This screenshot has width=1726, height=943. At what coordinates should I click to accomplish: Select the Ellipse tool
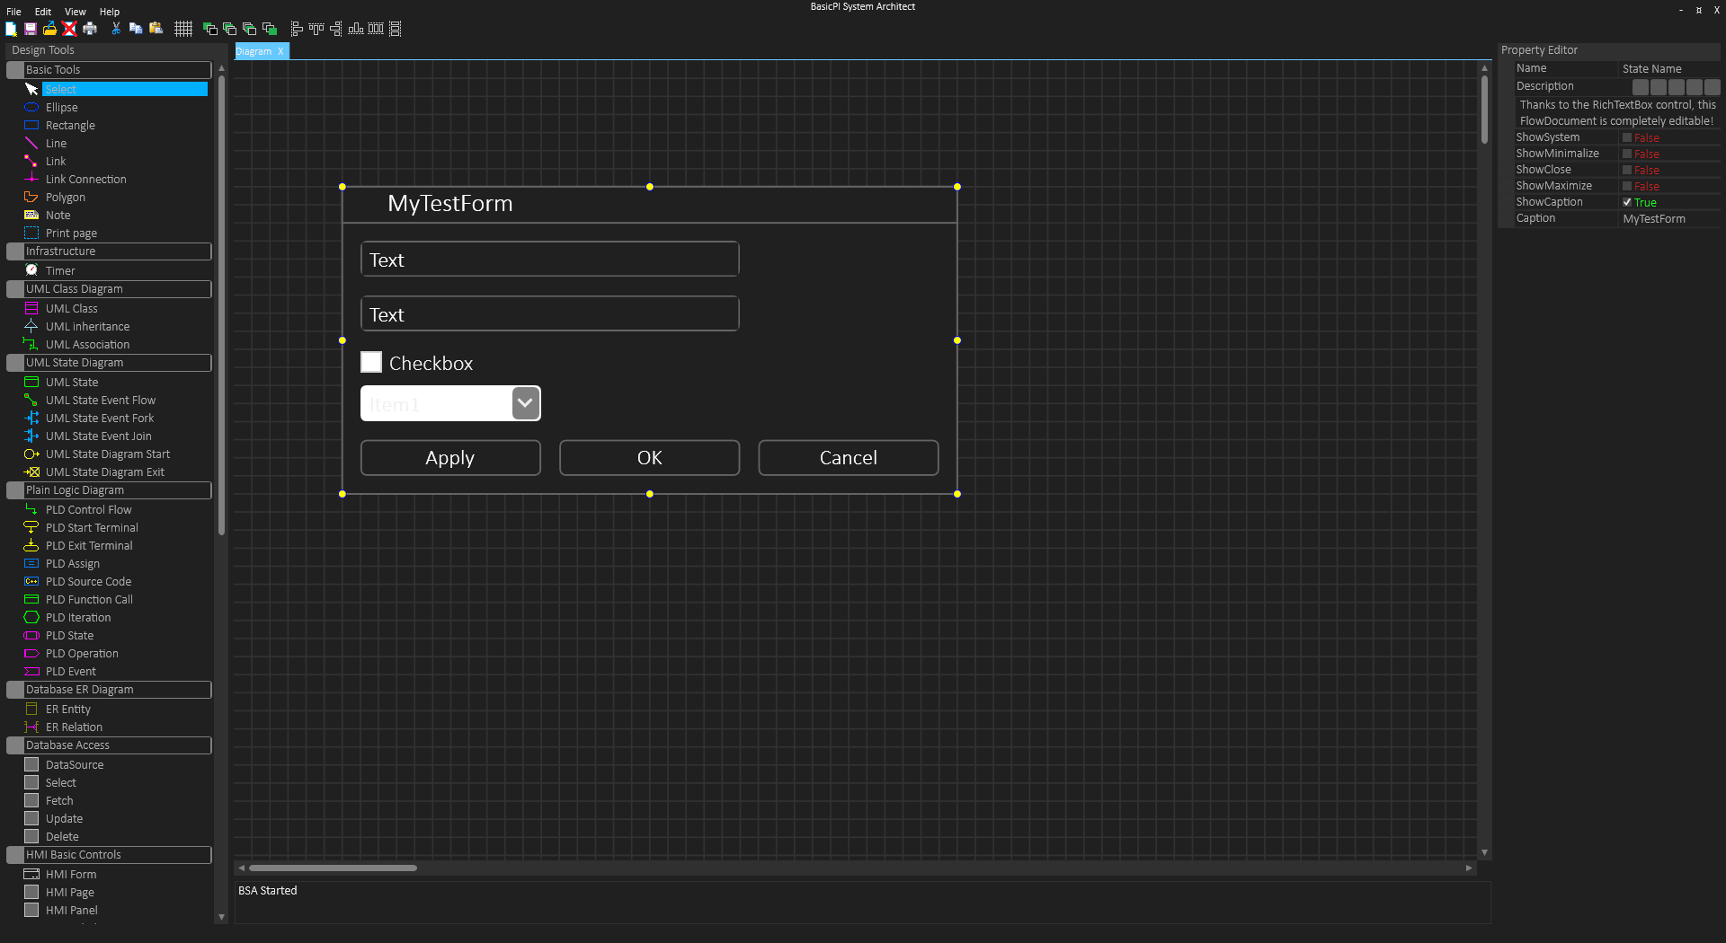click(61, 107)
